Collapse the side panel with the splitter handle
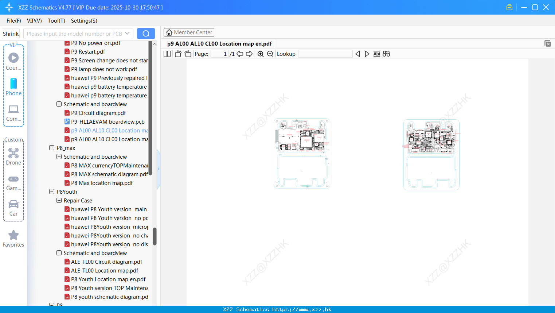The width and height of the screenshot is (555, 313). [x=159, y=169]
